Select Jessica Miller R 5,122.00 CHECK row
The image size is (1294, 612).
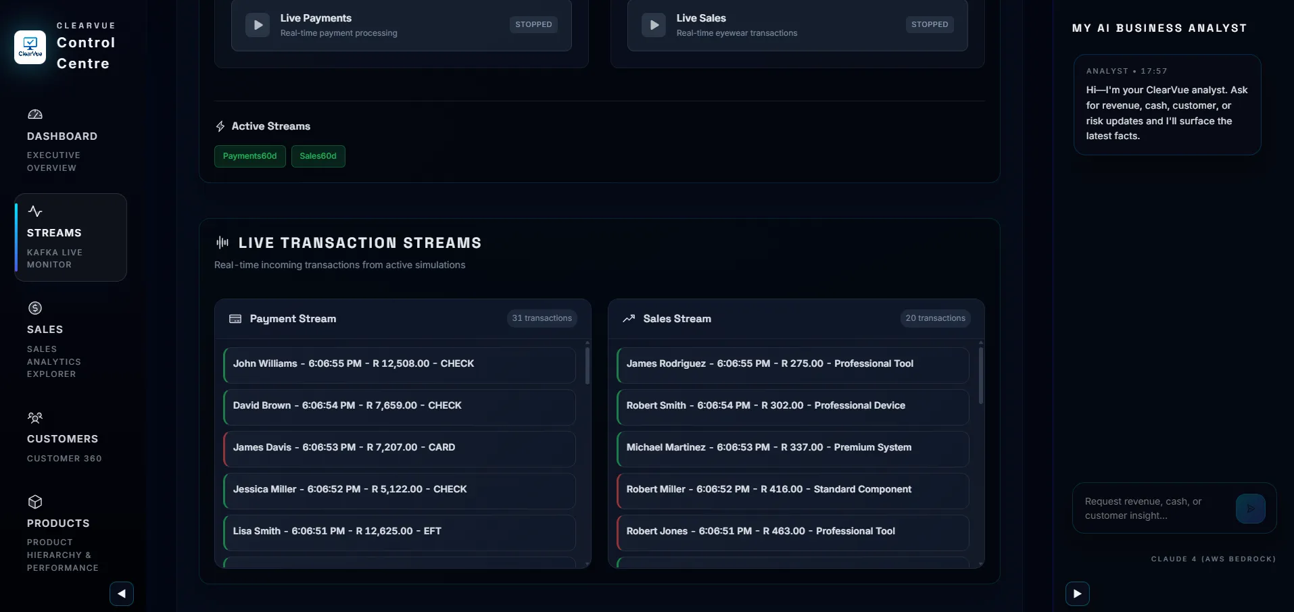click(400, 491)
